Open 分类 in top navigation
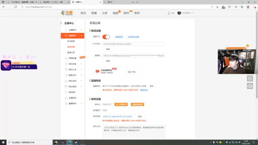 click(104, 13)
